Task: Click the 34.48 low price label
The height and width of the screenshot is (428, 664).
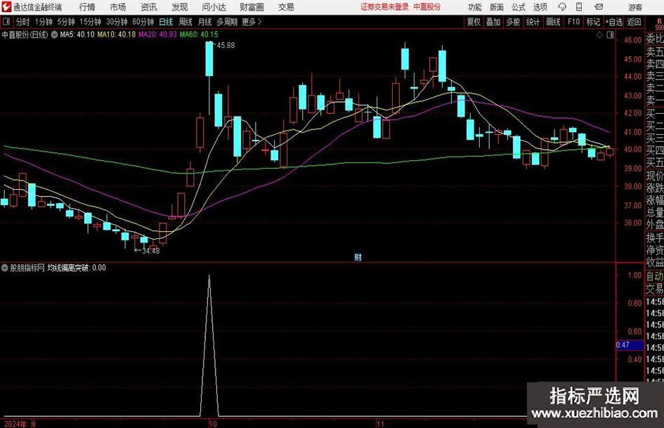Action: (x=150, y=251)
